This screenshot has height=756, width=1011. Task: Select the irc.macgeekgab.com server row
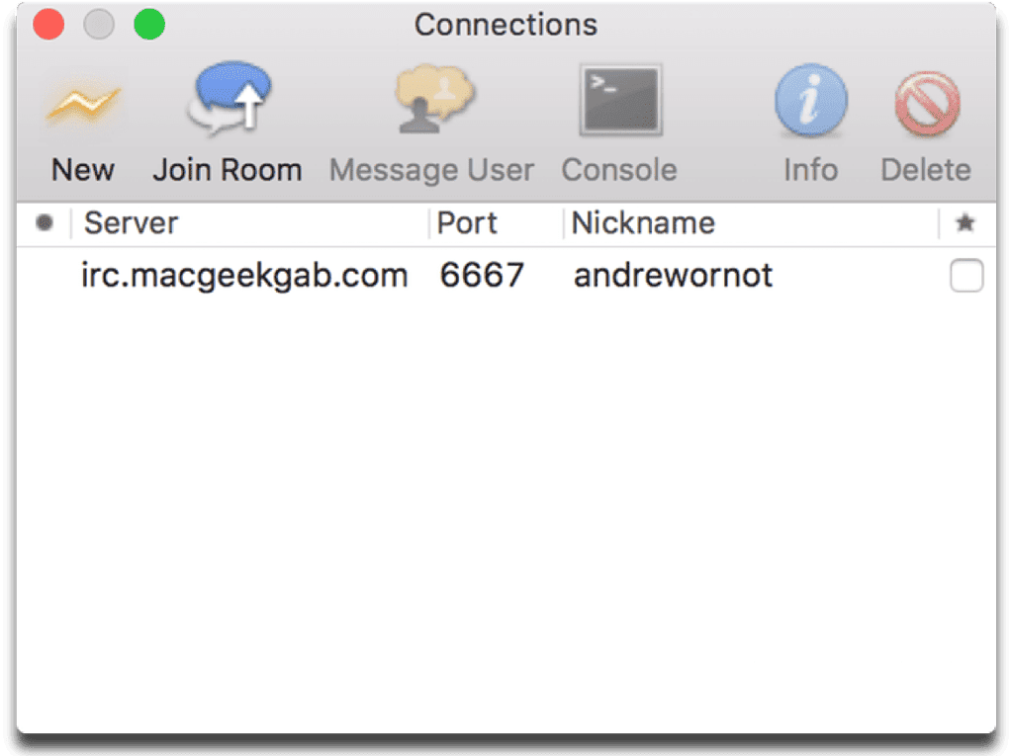pyautogui.click(x=506, y=276)
